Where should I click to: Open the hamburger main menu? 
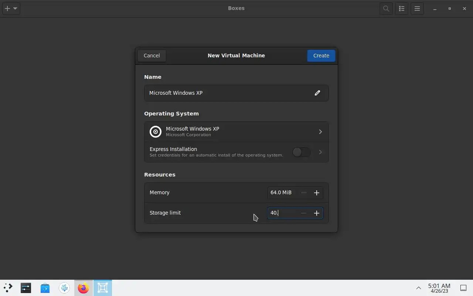click(417, 9)
